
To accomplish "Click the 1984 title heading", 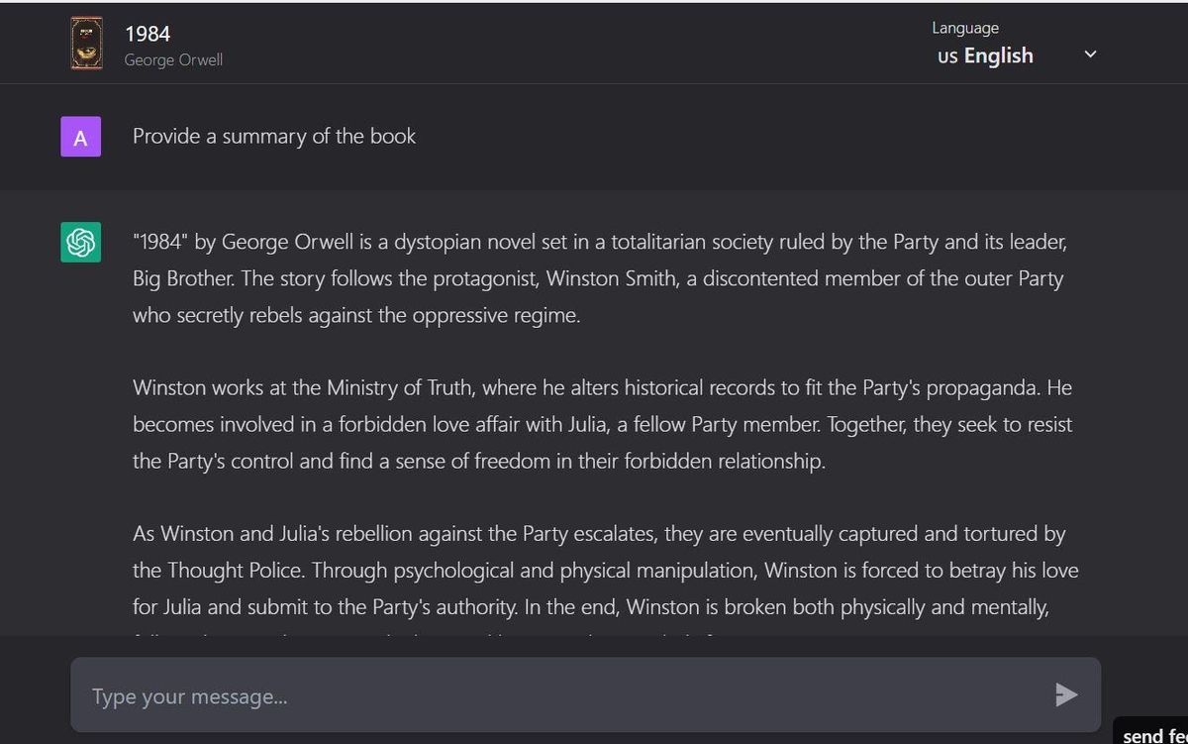I will pyautogui.click(x=148, y=34).
